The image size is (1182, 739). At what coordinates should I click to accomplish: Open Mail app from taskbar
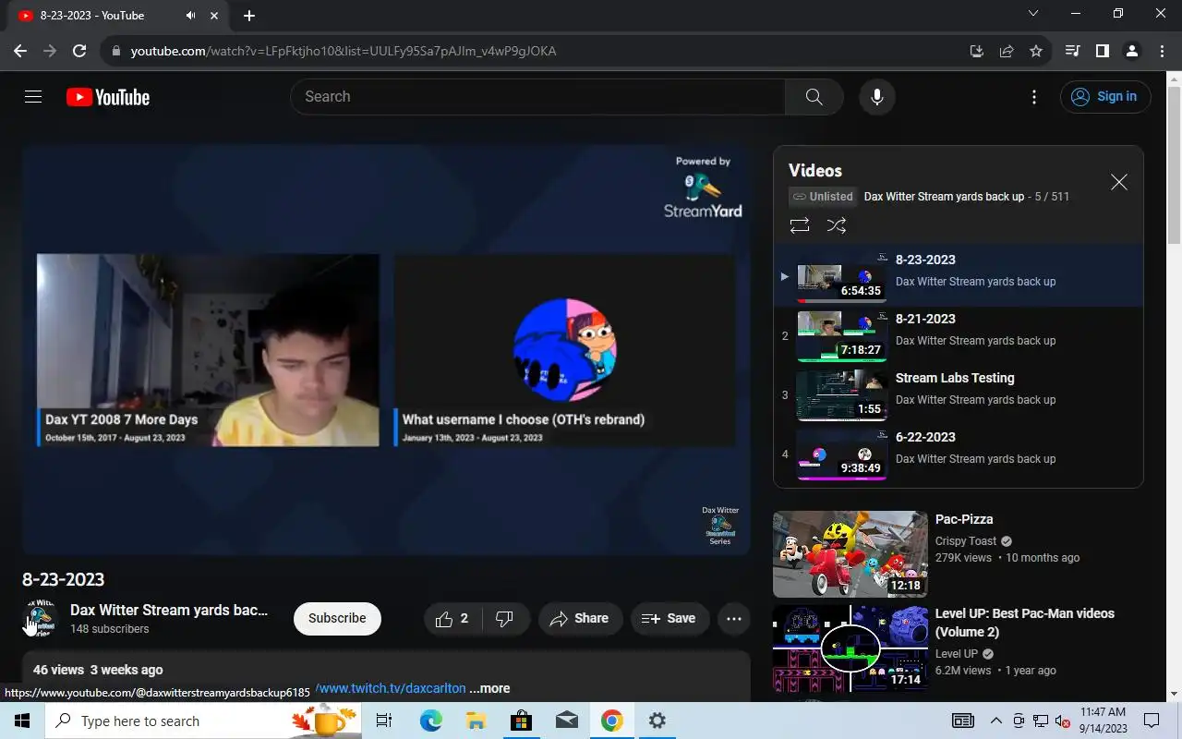pyautogui.click(x=566, y=721)
